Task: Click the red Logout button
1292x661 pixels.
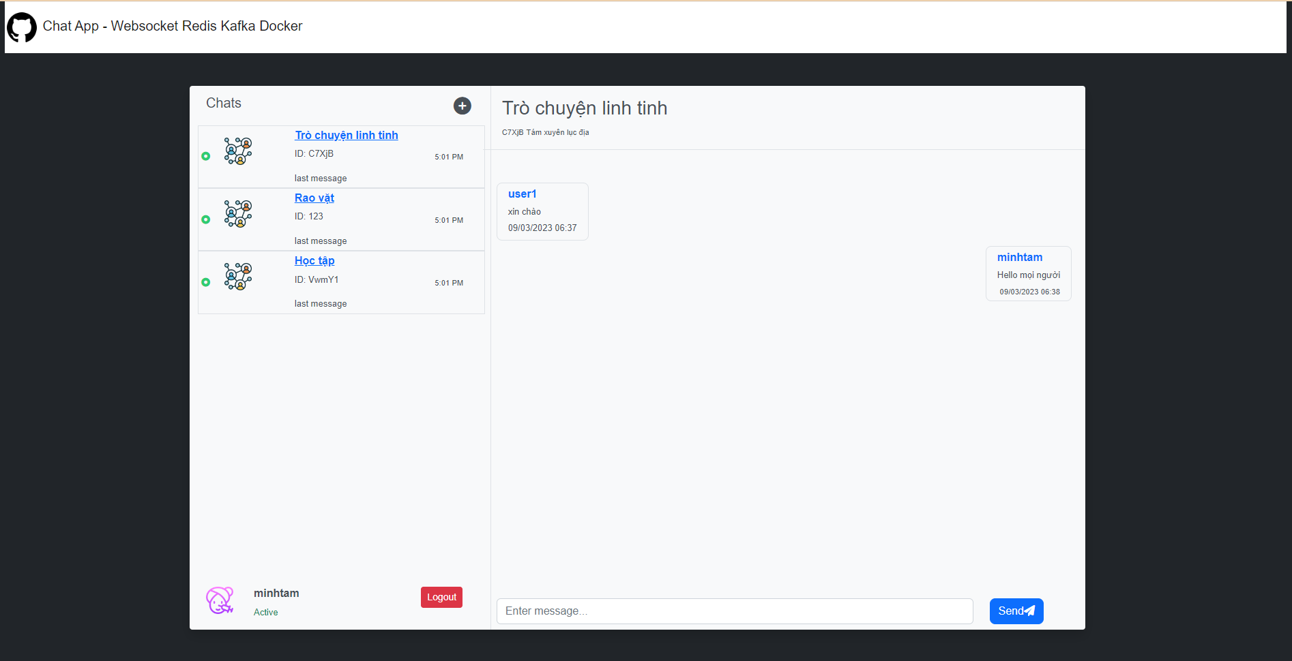Action: (441, 597)
